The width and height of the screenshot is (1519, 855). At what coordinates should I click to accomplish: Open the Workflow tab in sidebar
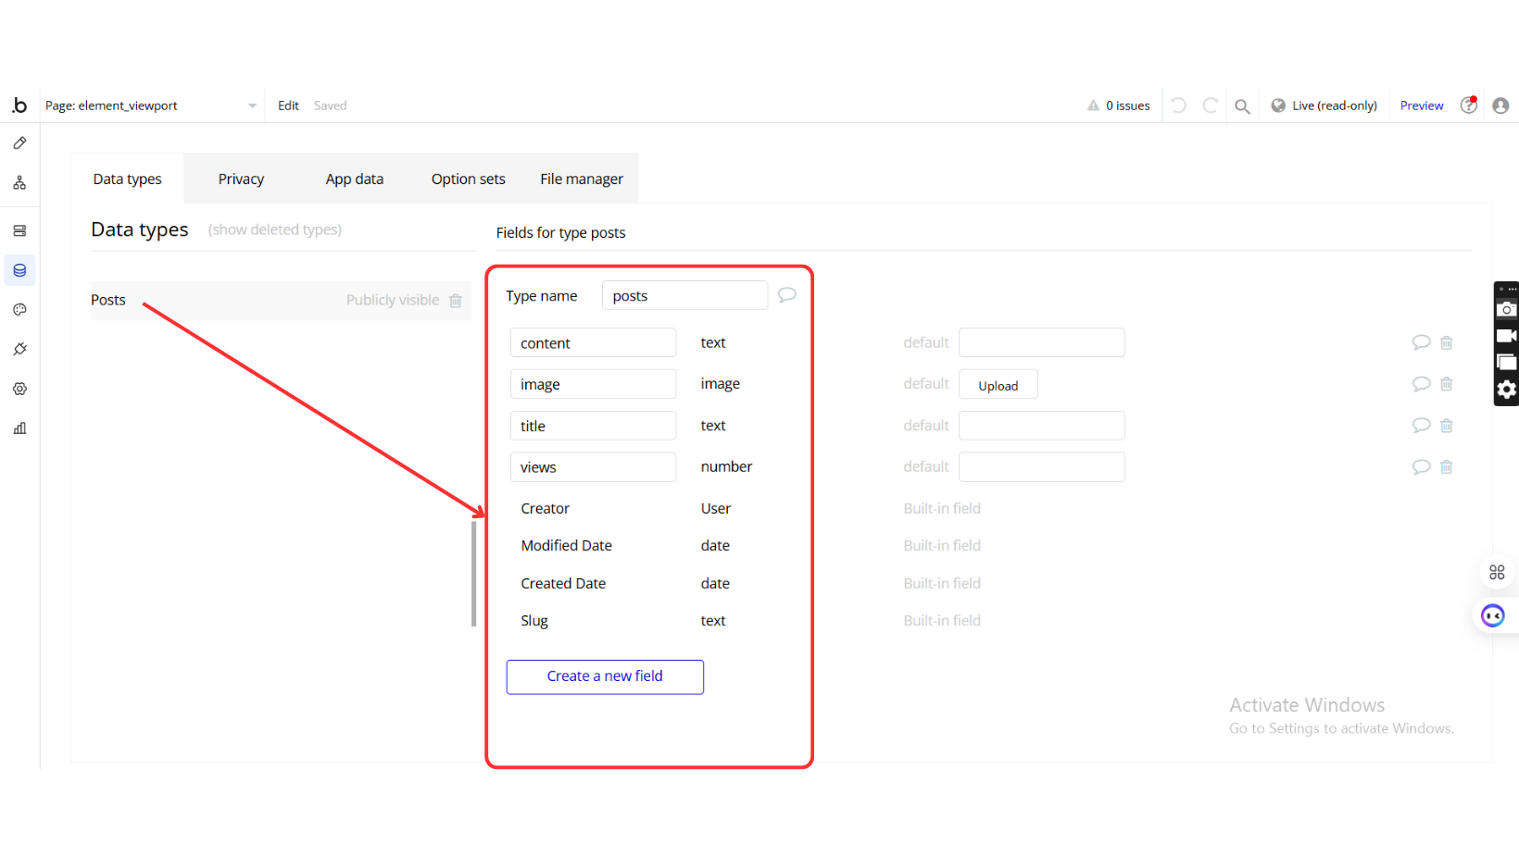(x=19, y=183)
